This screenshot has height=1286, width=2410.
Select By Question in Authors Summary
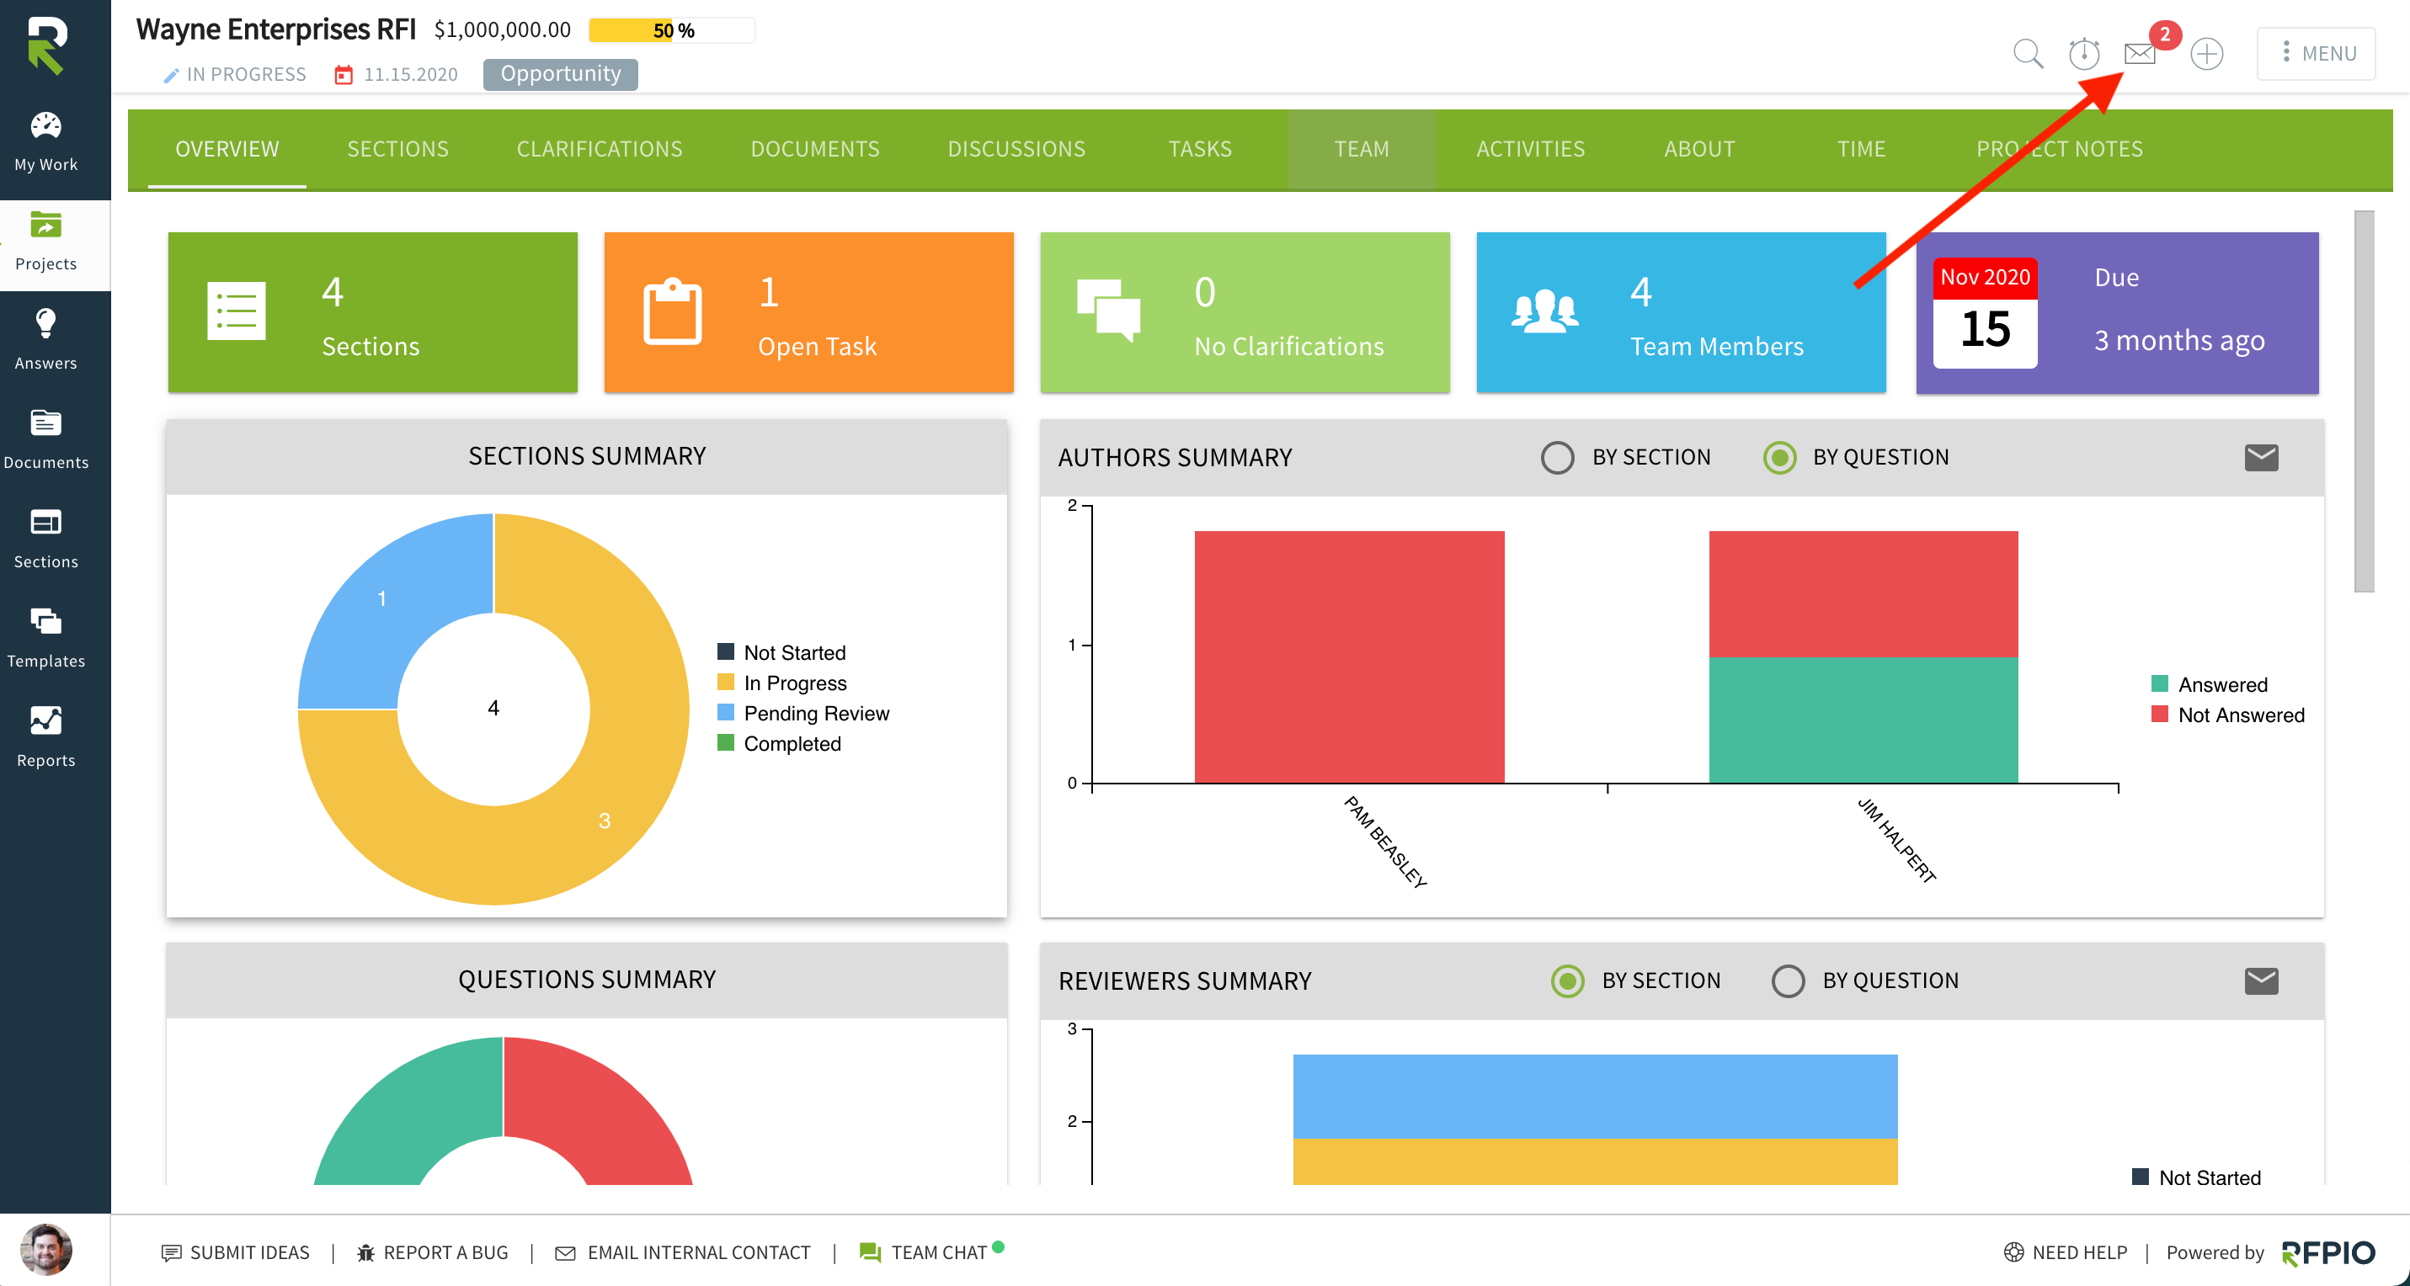[x=1778, y=457]
